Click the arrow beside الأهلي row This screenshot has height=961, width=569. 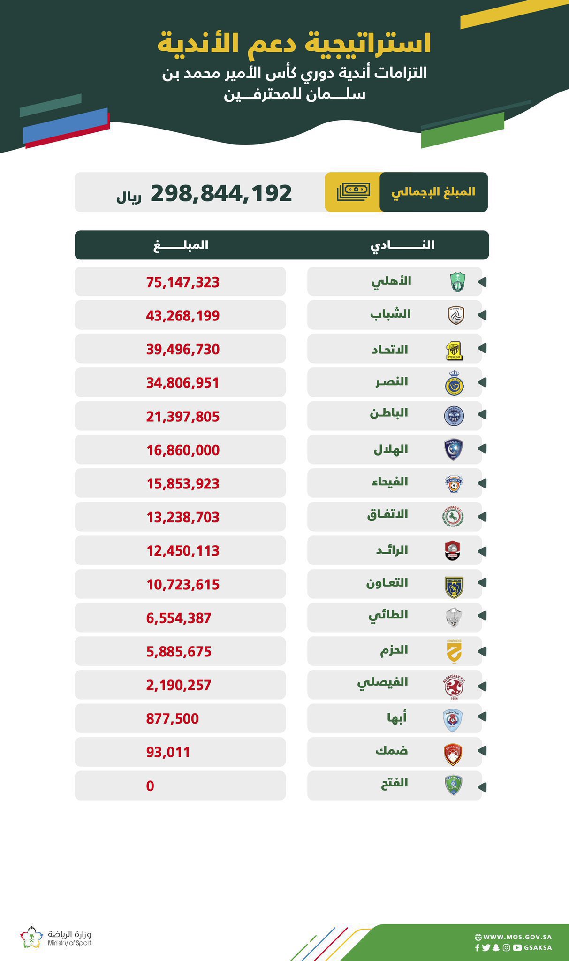(482, 282)
